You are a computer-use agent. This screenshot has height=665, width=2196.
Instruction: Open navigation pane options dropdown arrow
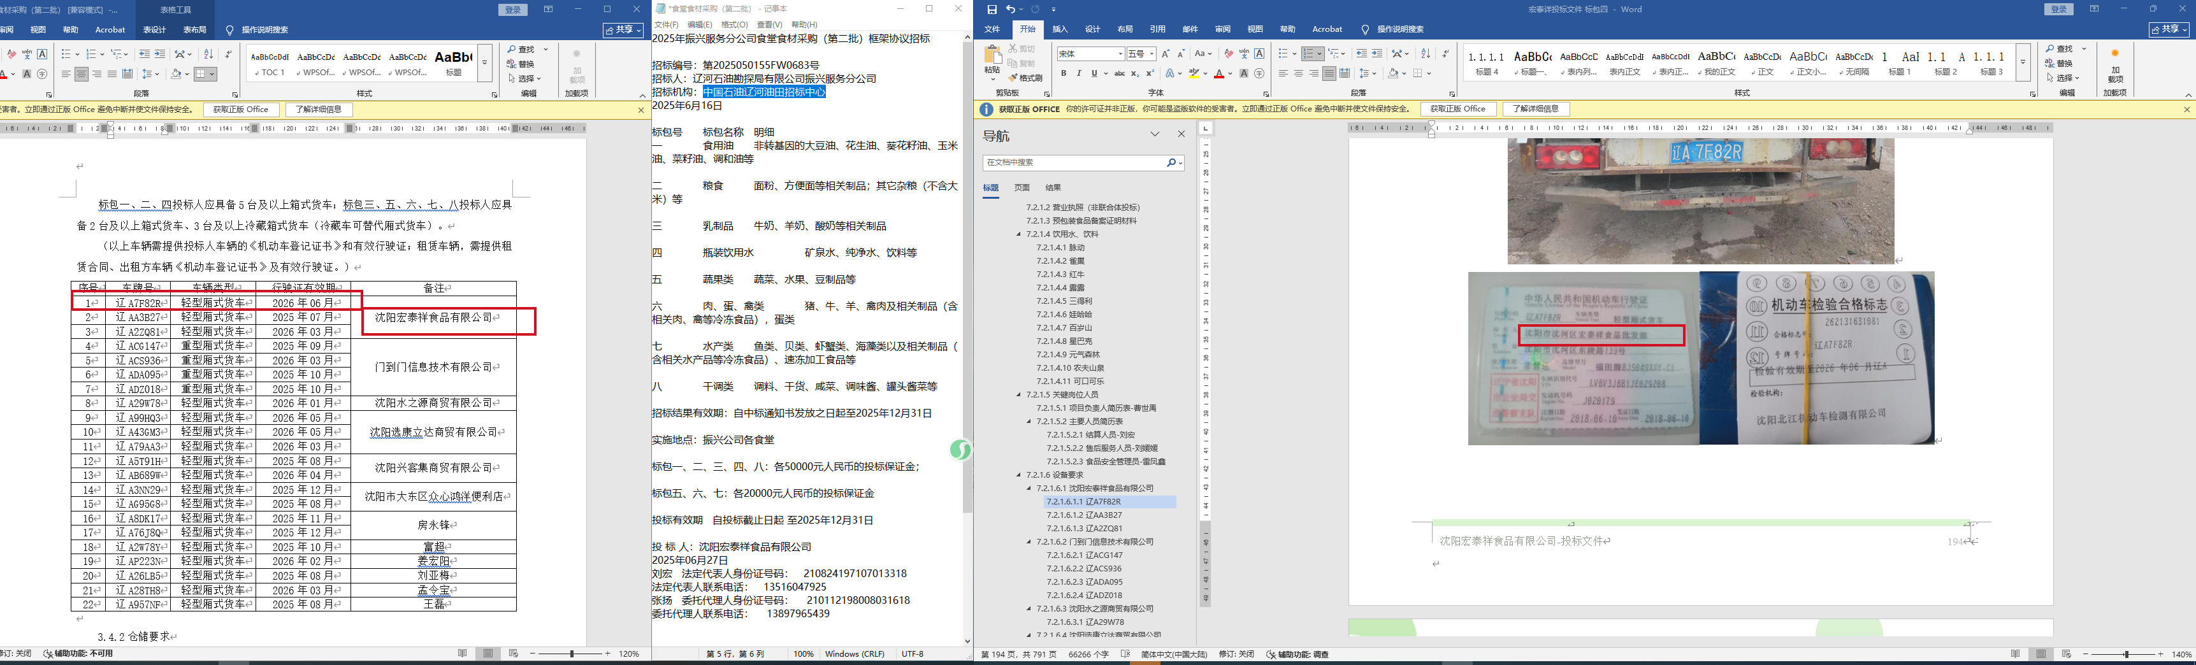coord(1155,134)
